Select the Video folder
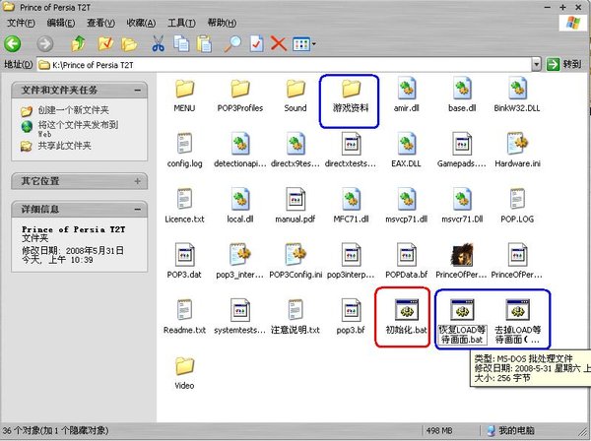591x441 pixels. coord(184,373)
